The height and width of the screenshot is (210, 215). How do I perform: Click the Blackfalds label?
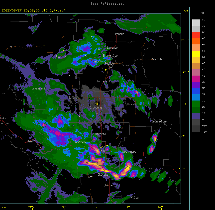[110, 56]
